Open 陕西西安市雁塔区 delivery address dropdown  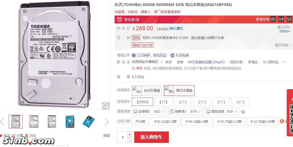pos(147,62)
